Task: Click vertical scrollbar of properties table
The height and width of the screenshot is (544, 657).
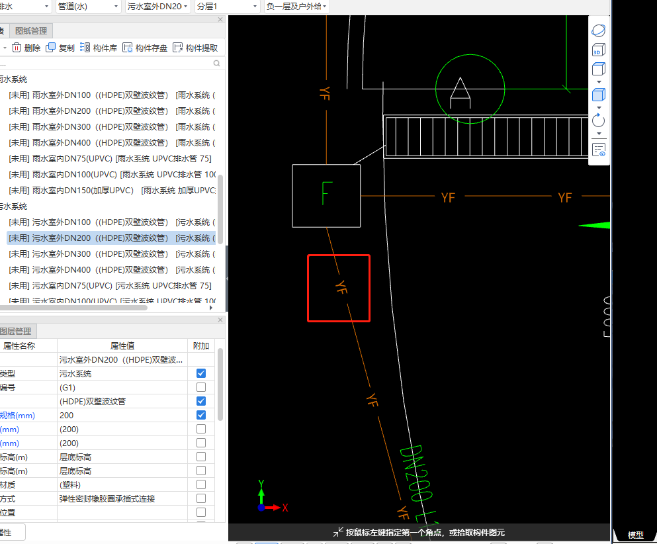Action: pos(220,385)
